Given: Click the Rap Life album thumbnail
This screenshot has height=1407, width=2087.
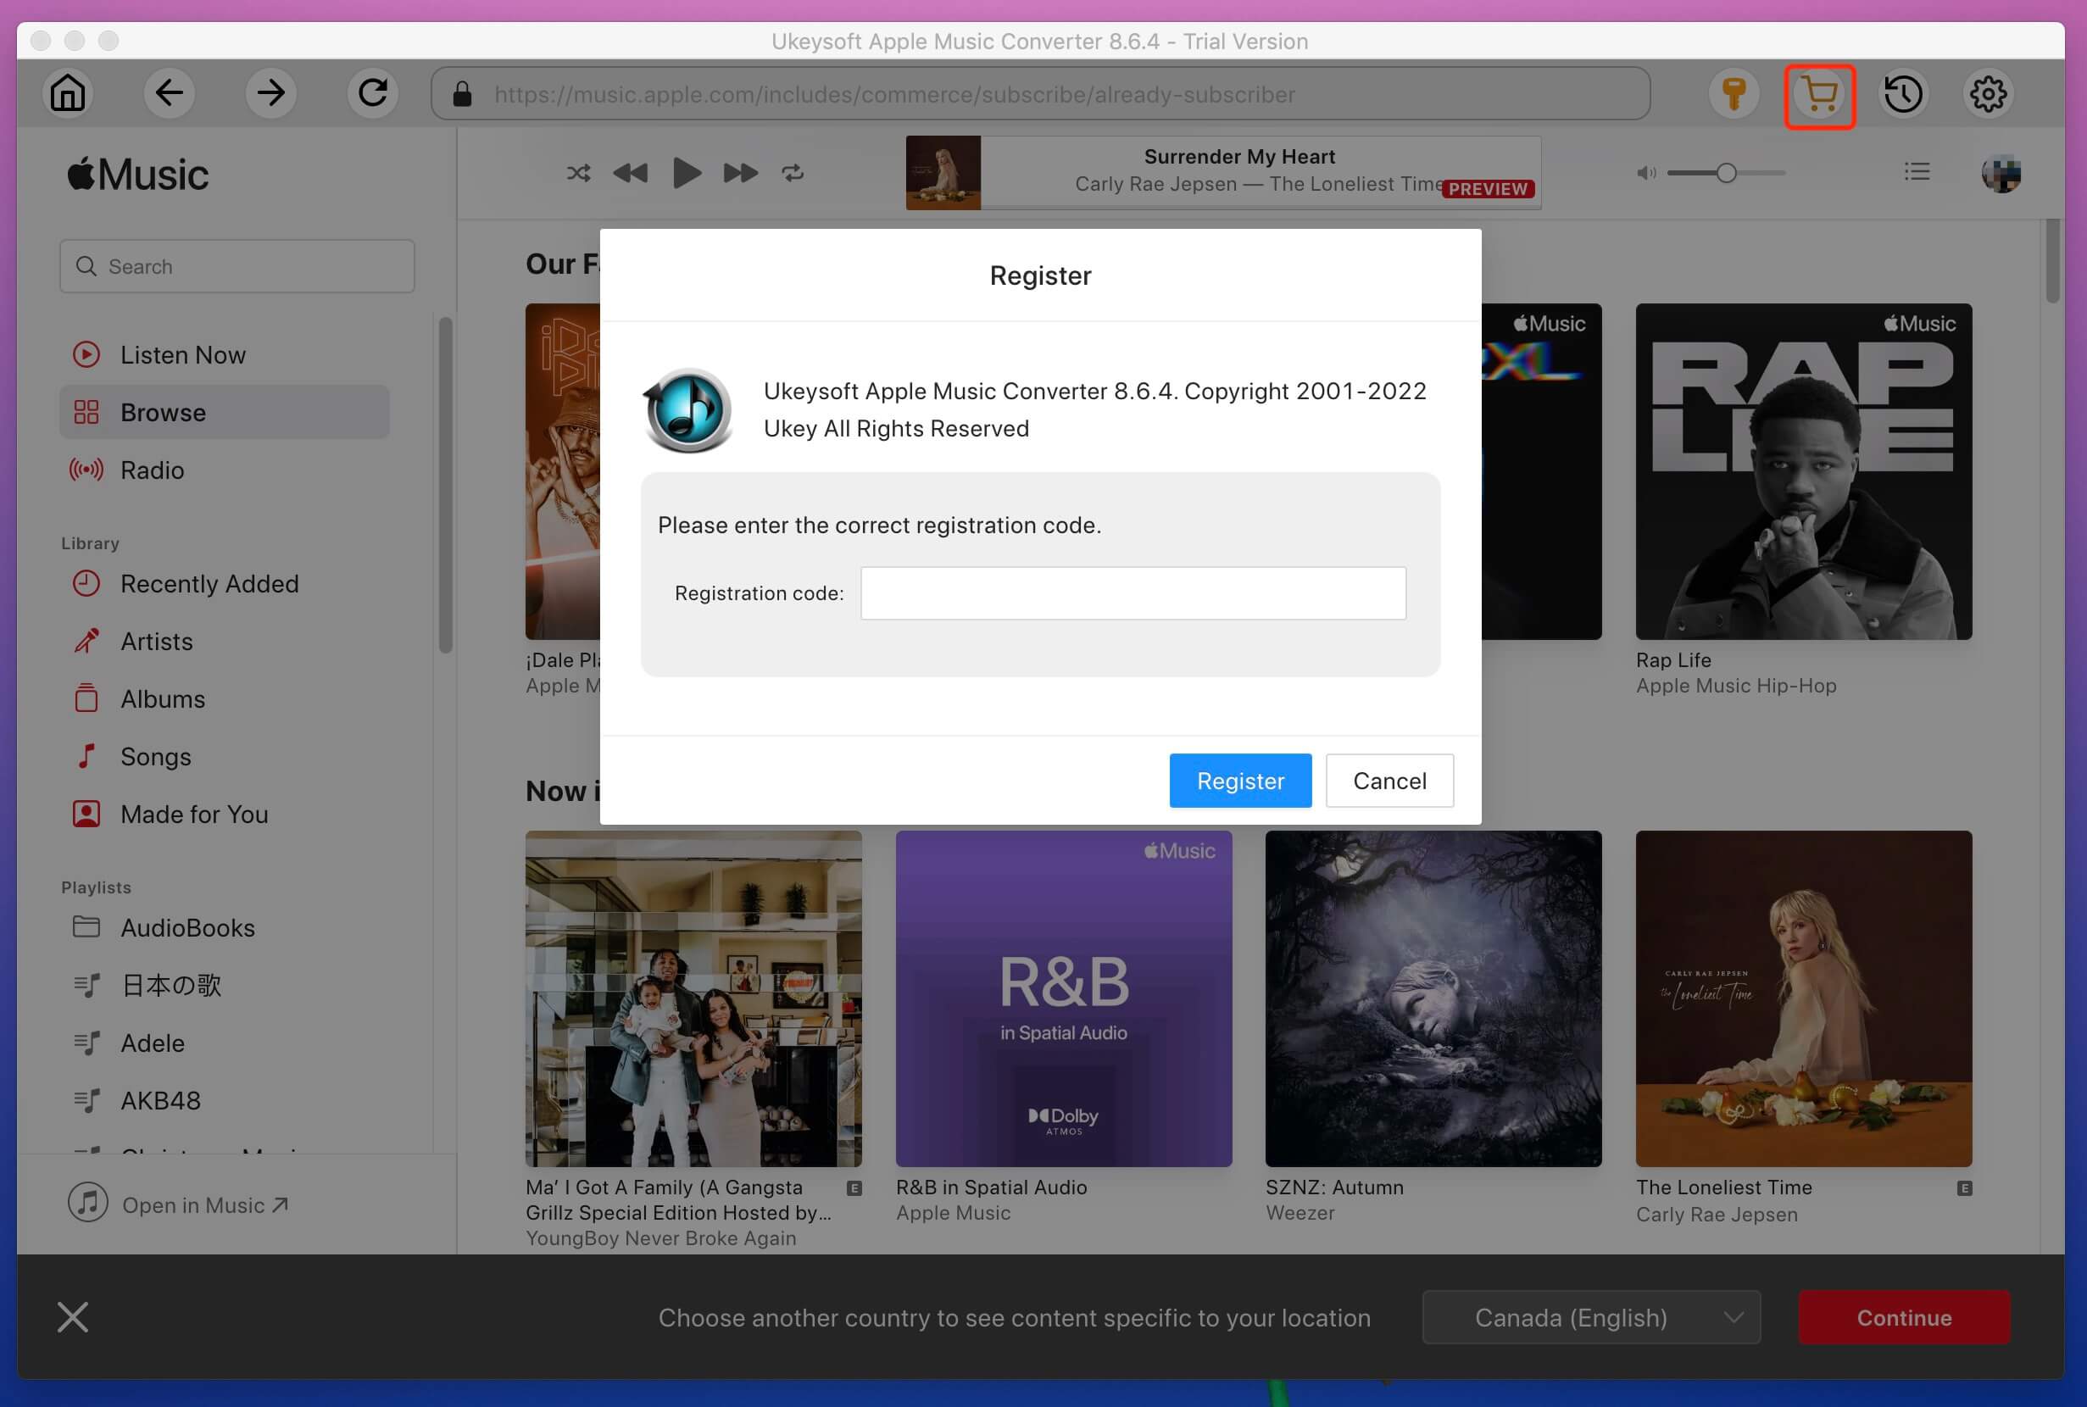Looking at the screenshot, I should tap(1805, 471).
